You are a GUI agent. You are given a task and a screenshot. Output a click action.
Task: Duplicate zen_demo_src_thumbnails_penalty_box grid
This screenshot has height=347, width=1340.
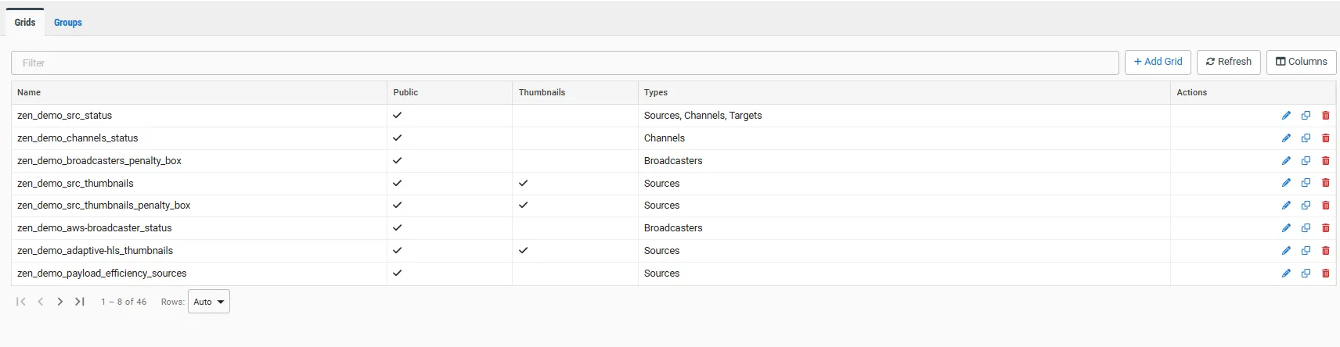tap(1306, 206)
